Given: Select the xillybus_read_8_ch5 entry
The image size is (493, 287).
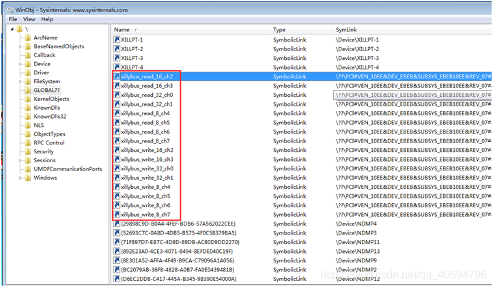Looking at the screenshot, I should (145, 123).
